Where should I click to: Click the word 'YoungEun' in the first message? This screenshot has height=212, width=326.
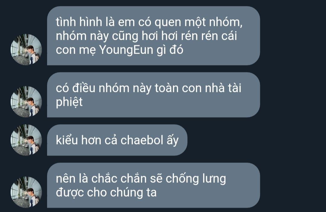tap(126, 50)
